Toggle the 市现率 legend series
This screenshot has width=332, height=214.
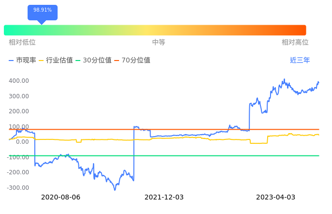pos(22,61)
